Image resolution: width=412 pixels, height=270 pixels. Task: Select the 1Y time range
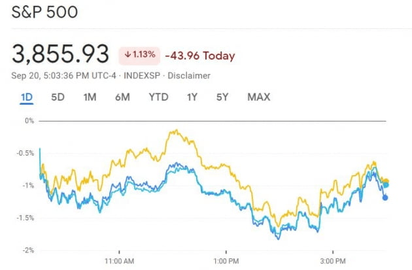192,97
